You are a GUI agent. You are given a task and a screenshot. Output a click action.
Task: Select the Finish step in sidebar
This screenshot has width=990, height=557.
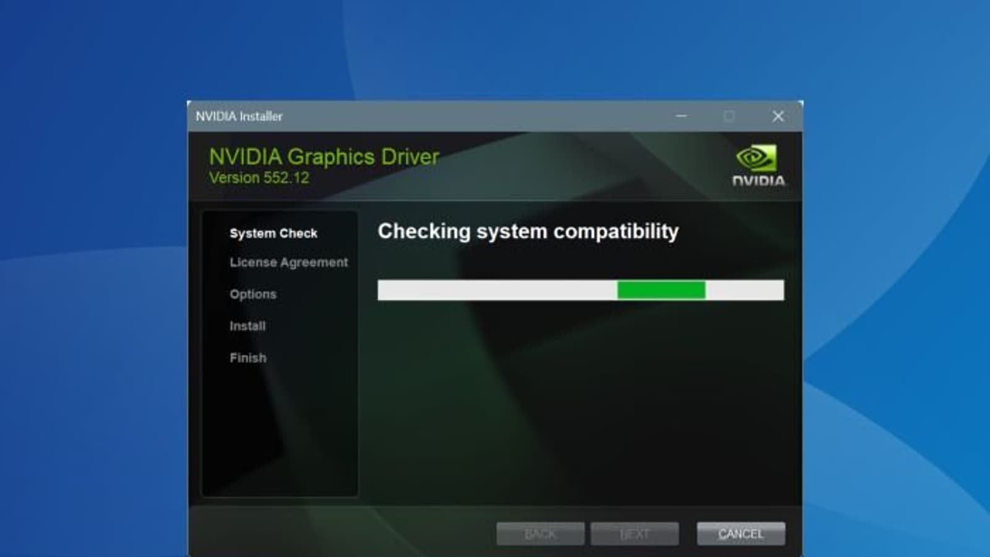(248, 358)
